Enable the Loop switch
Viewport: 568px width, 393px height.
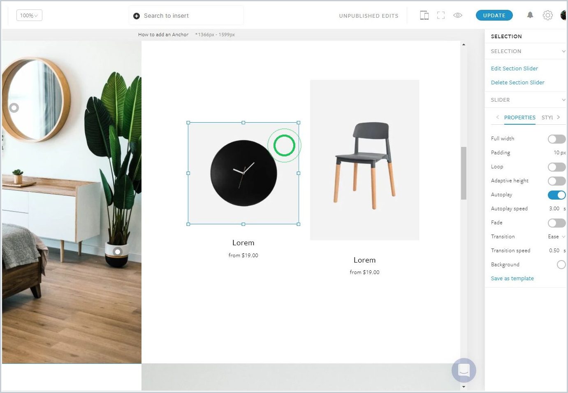(556, 167)
